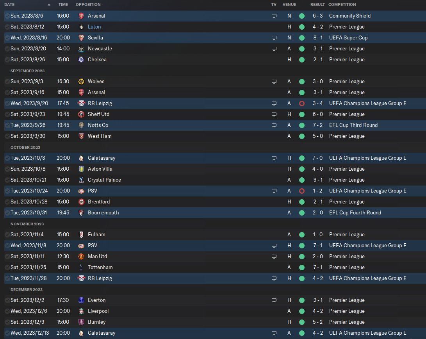Open the Luton team name link
Viewport: 426px width, 339px height.
[94, 27]
